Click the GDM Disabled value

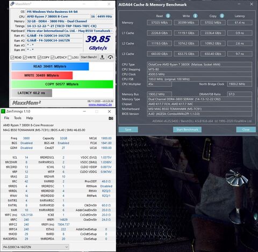coord(26,148)
